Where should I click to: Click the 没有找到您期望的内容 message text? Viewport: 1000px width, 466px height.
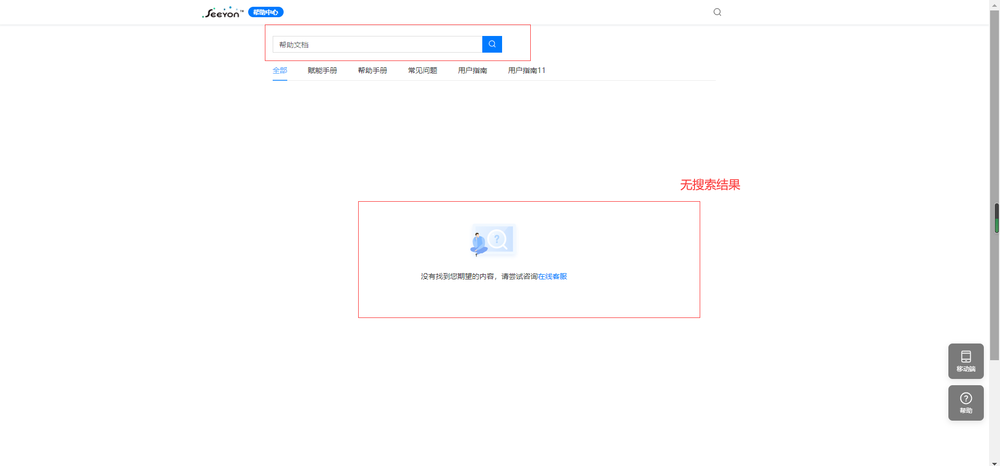457,276
